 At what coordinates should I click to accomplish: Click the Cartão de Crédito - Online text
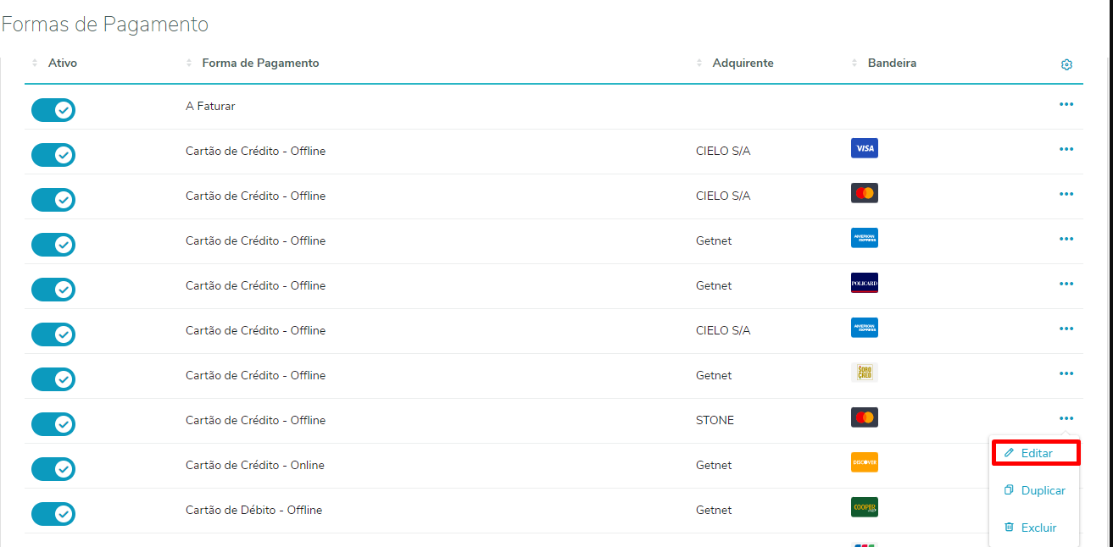(x=255, y=465)
